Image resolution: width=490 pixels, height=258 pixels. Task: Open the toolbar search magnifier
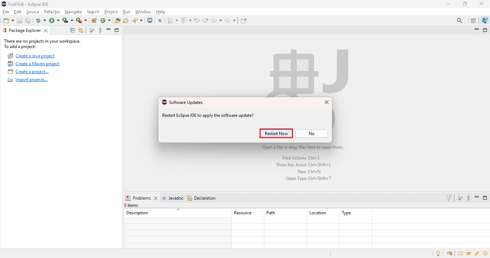[459, 21]
